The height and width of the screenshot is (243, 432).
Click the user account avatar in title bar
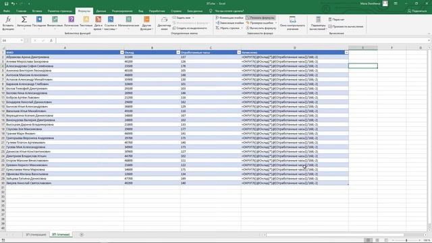(x=385, y=3)
